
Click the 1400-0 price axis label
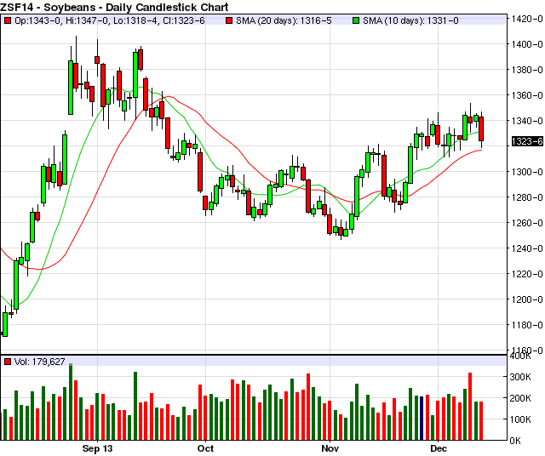pos(527,44)
